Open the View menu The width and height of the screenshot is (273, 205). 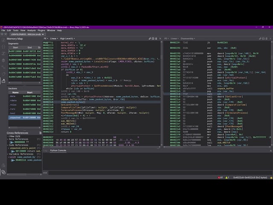coord(23,30)
